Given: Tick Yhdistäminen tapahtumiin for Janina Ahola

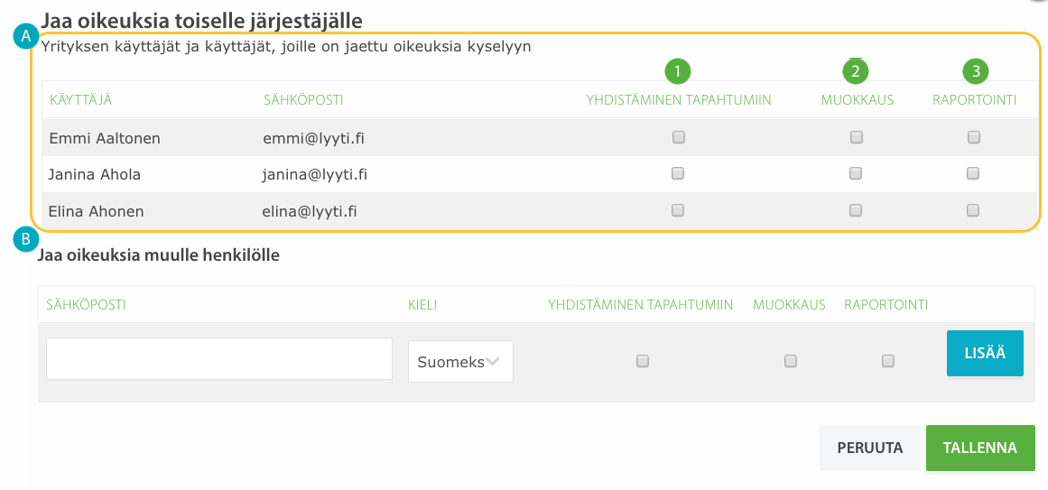Looking at the screenshot, I should pyautogui.click(x=678, y=174).
